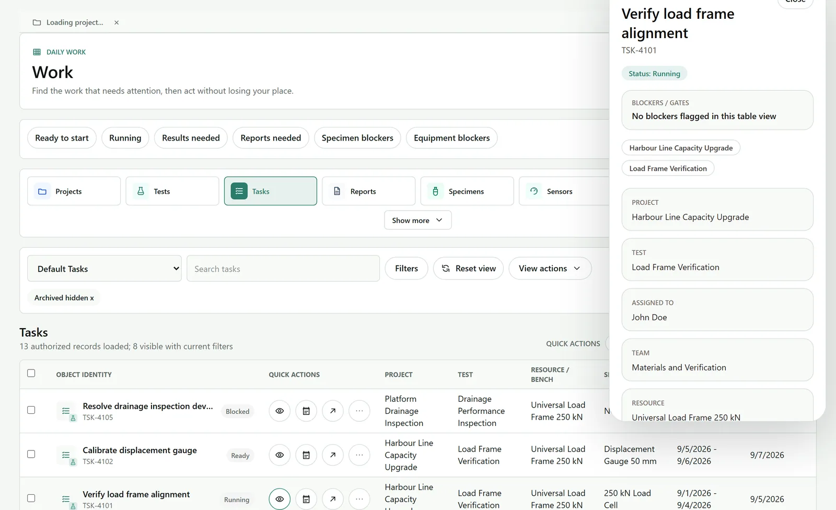Click the Results needed filter chip
Screen dimensions: 836x510
click(x=191, y=138)
